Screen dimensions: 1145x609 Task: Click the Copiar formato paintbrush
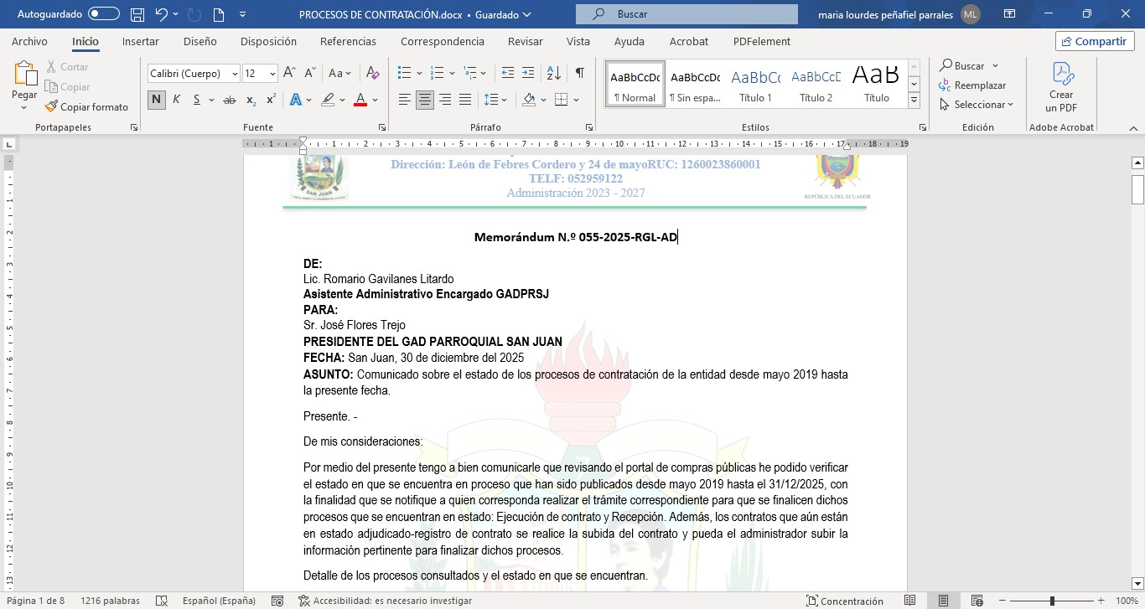pos(86,107)
